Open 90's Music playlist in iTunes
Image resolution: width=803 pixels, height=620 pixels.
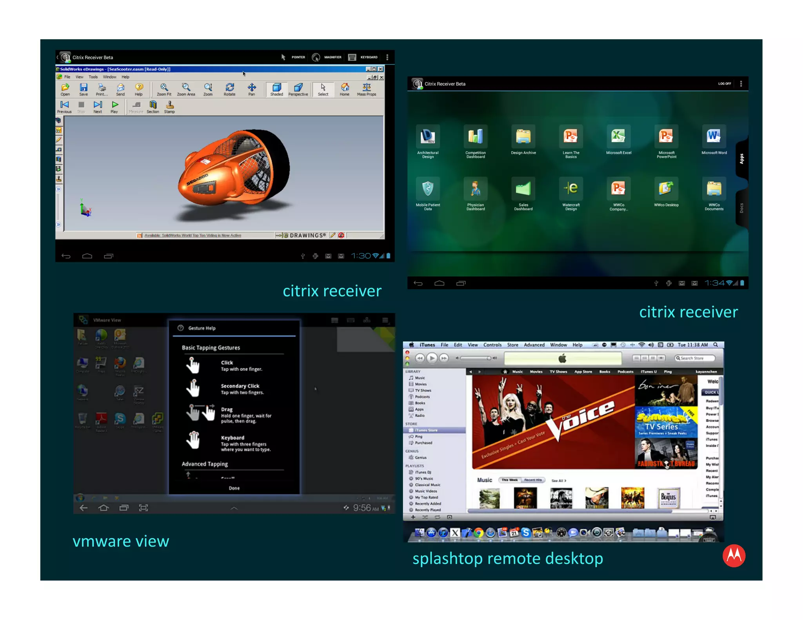[424, 479]
